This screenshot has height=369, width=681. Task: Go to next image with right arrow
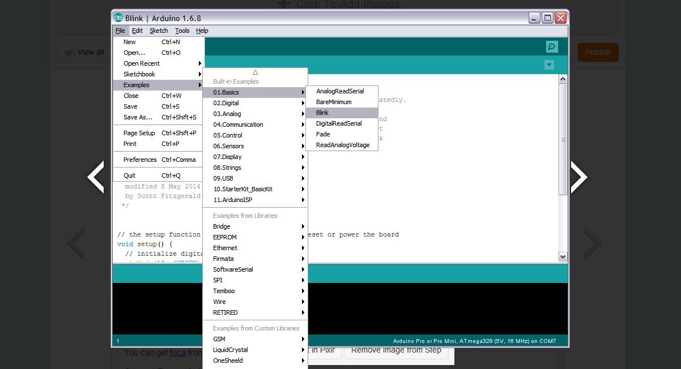coord(579,177)
